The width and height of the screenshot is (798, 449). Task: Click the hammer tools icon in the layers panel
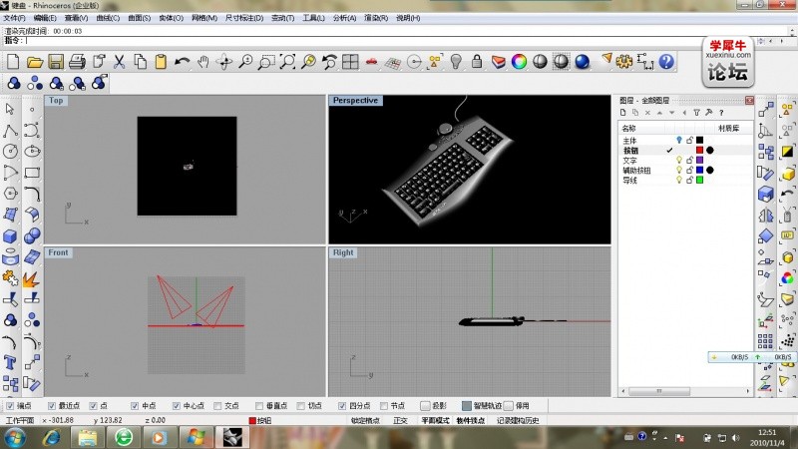pyautogui.click(x=709, y=113)
